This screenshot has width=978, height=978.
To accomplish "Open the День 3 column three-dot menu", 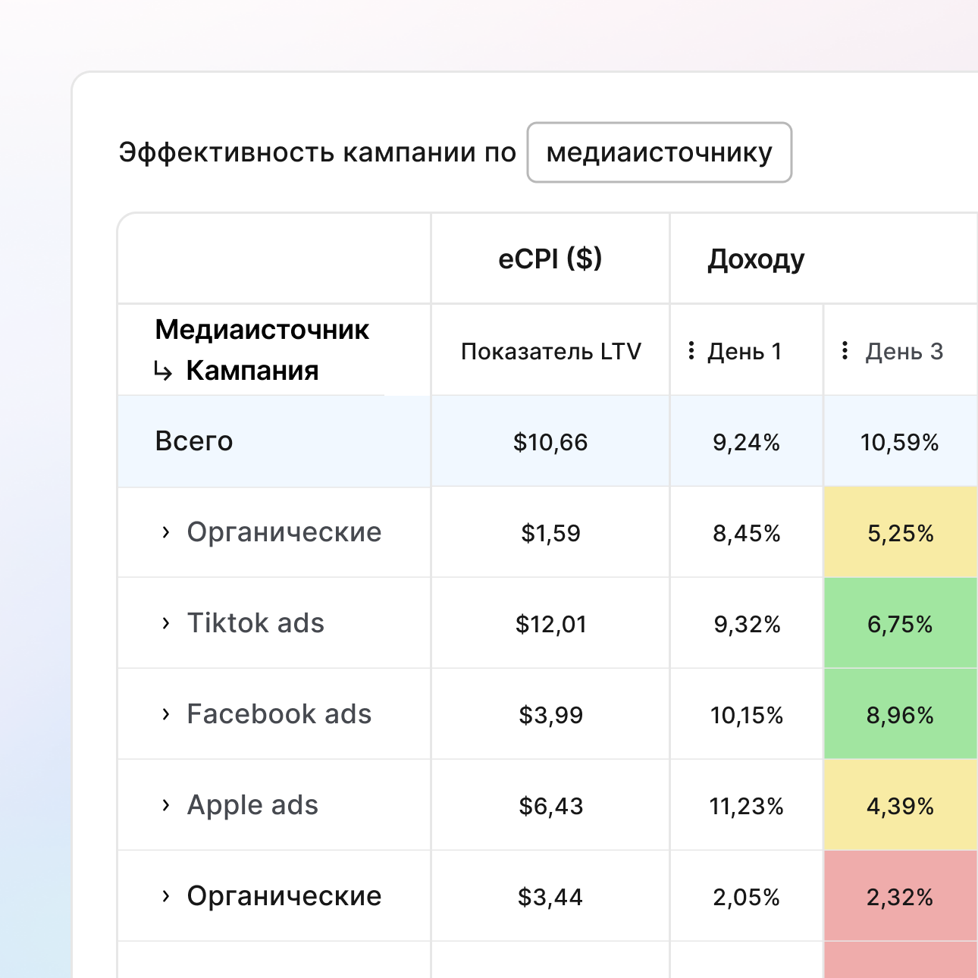I will tap(845, 350).
